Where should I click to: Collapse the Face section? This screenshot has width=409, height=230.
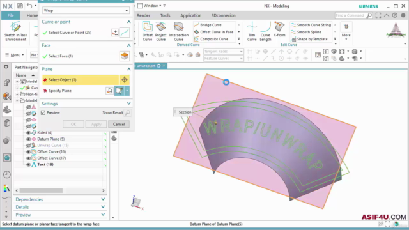(128, 45)
